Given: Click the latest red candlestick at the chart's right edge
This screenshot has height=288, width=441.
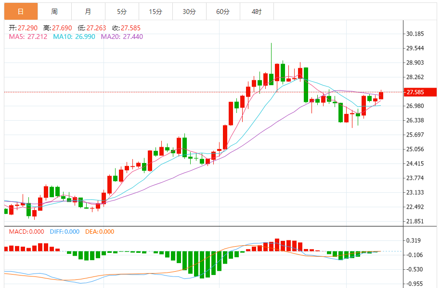Looking at the screenshot, I should click(381, 95).
